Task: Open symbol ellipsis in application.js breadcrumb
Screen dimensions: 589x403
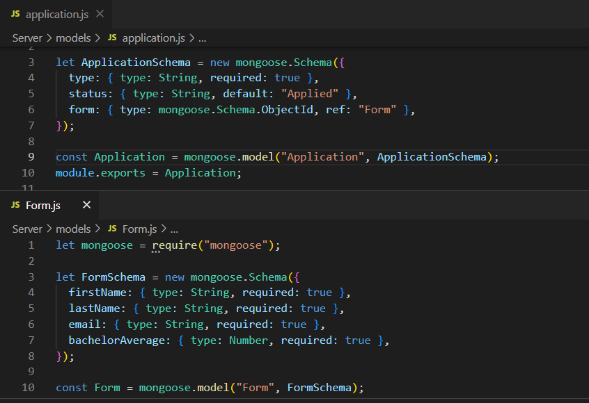Action: click(x=203, y=38)
